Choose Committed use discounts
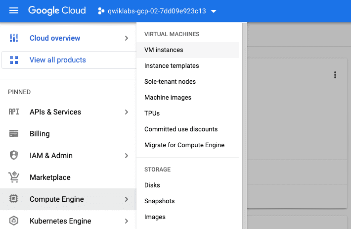 click(x=181, y=129)
